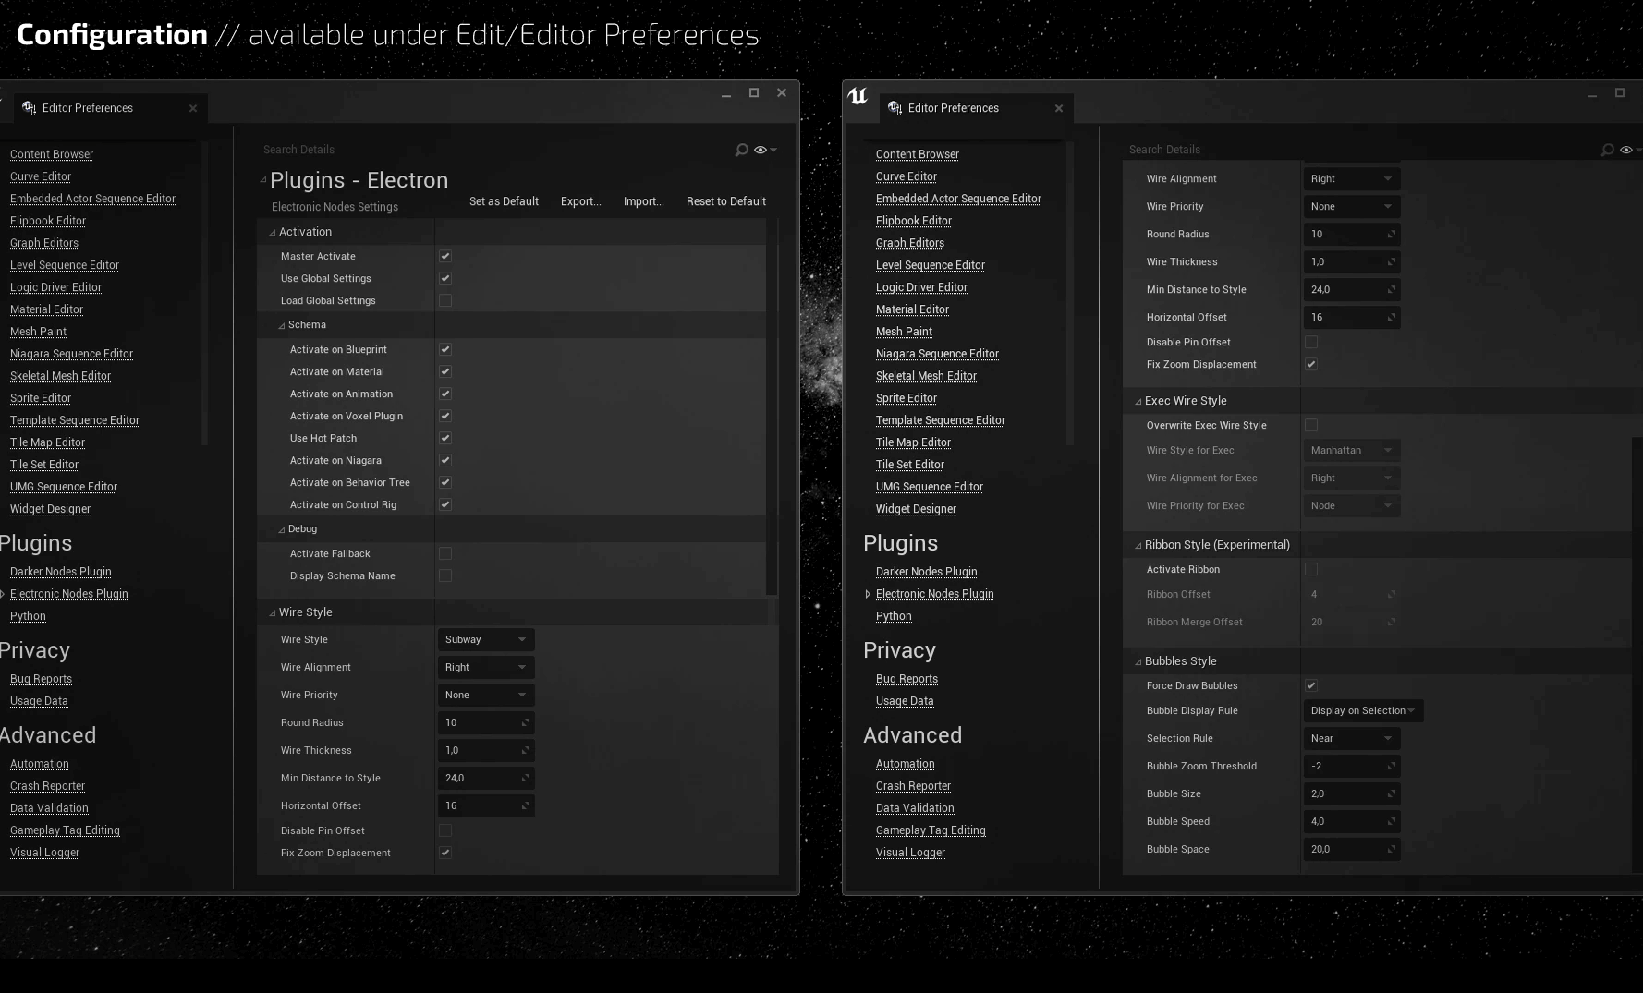Open Crash Reporter in right sidebar

point(914,786)
